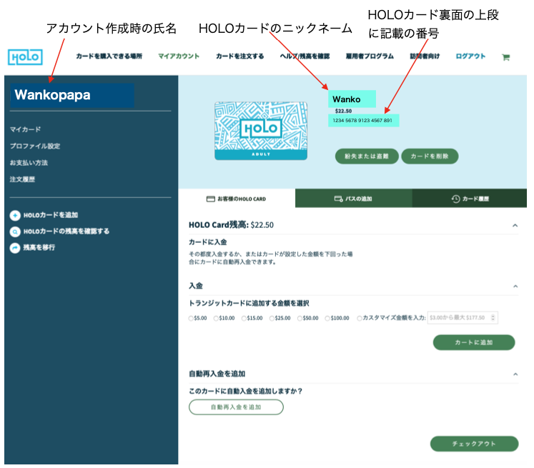The width and height of the screenshot is (534, 468).
Task: Select $15.00 amount radio
Action: (x=244, y=318)
